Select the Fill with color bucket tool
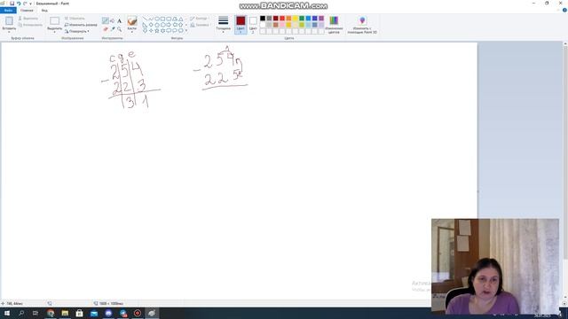The width and height of the screenshot is (568, 319). point(113,21)
